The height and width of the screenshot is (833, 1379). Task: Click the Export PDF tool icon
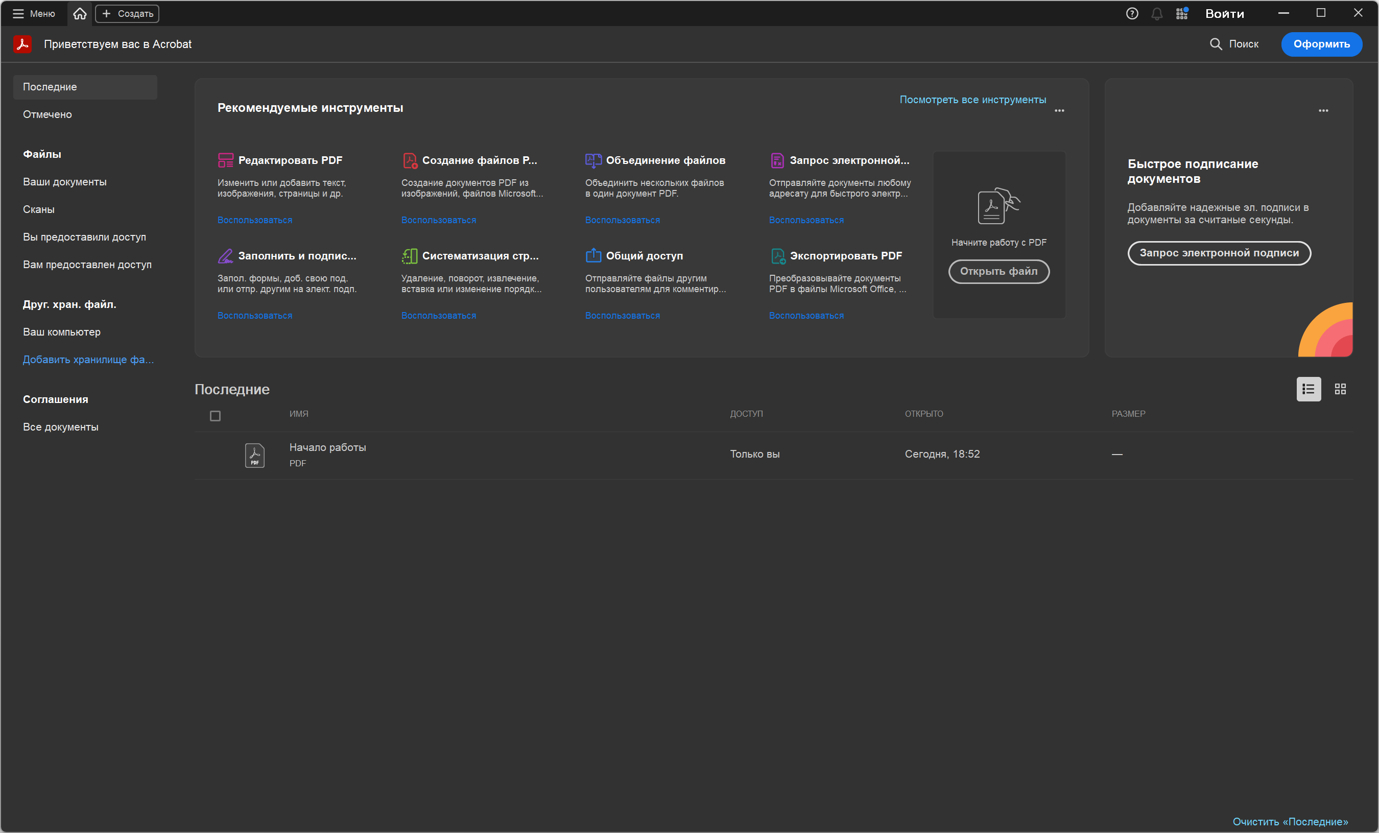[777, 256]
